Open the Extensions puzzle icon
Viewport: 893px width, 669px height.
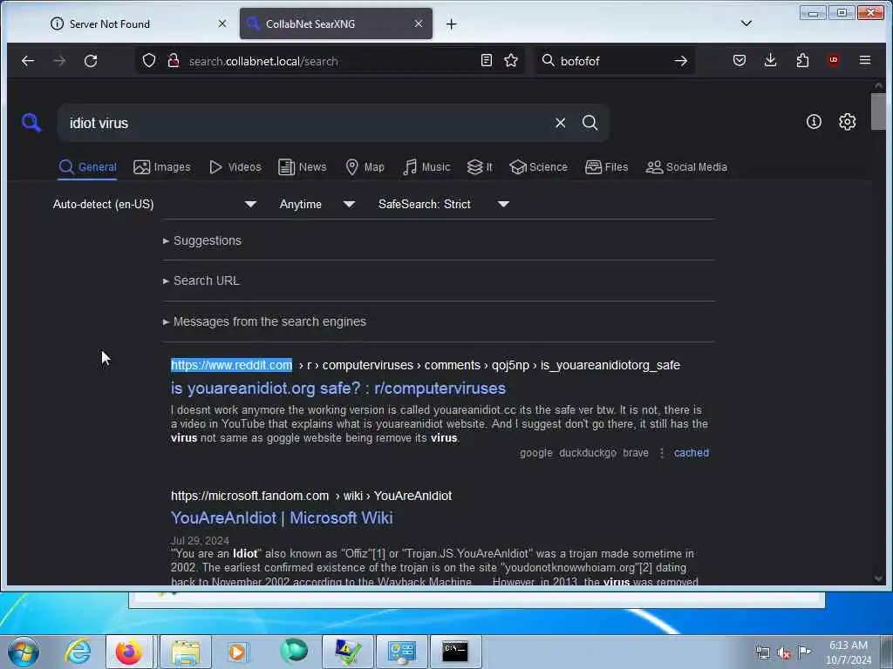click(802, 60)
